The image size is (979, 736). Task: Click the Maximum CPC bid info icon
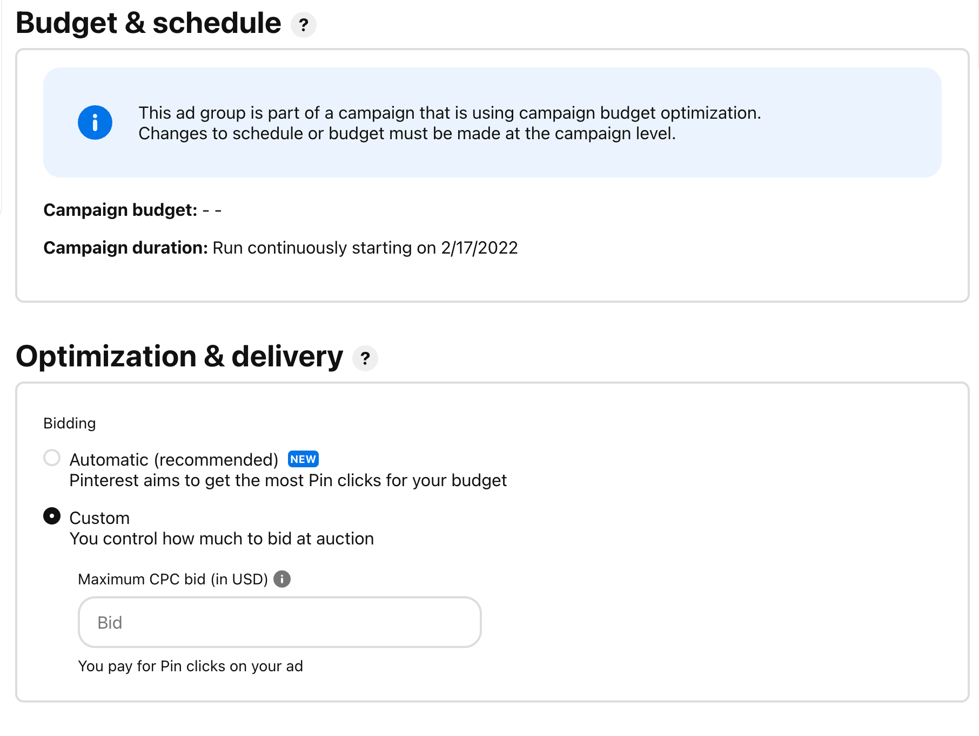(x=282, y=579)
